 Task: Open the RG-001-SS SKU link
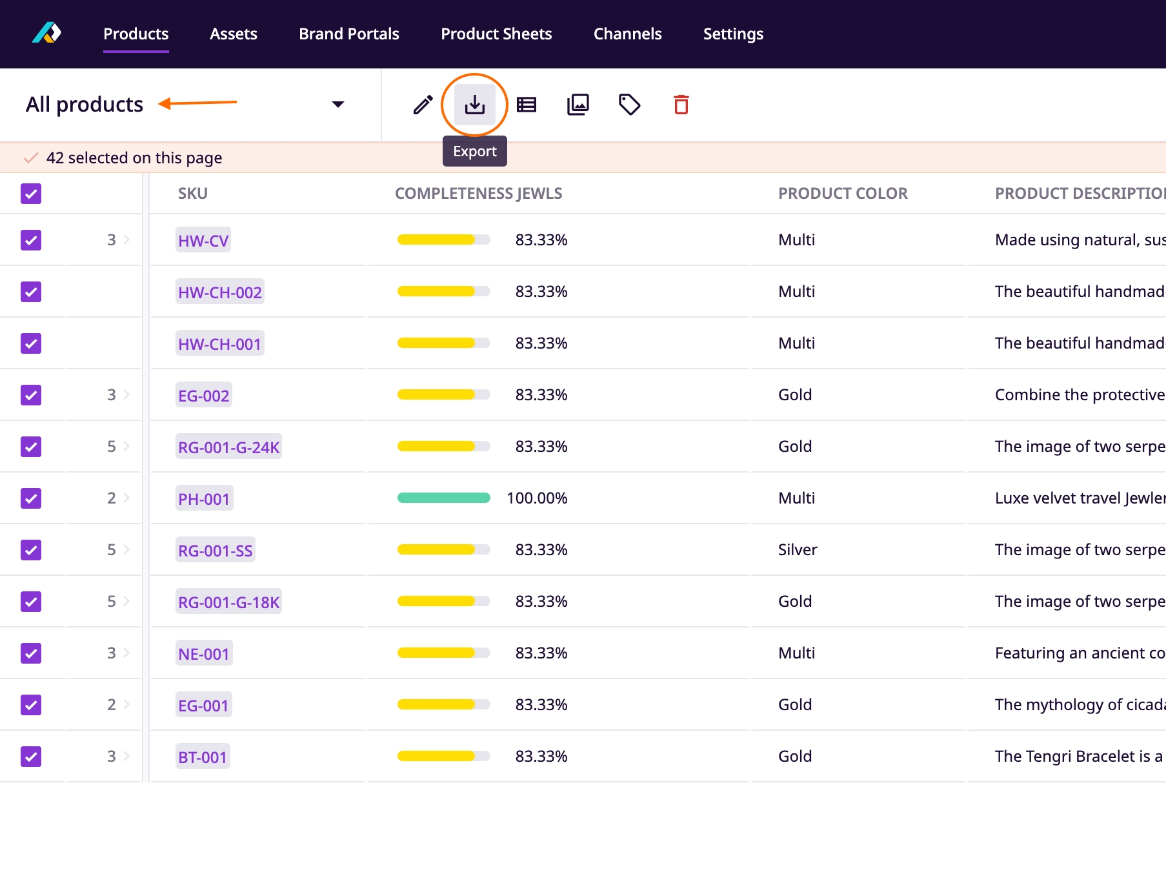click(216, 550)
